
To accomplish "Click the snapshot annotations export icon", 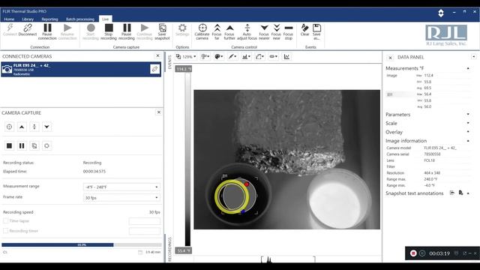I will (452, 193).
